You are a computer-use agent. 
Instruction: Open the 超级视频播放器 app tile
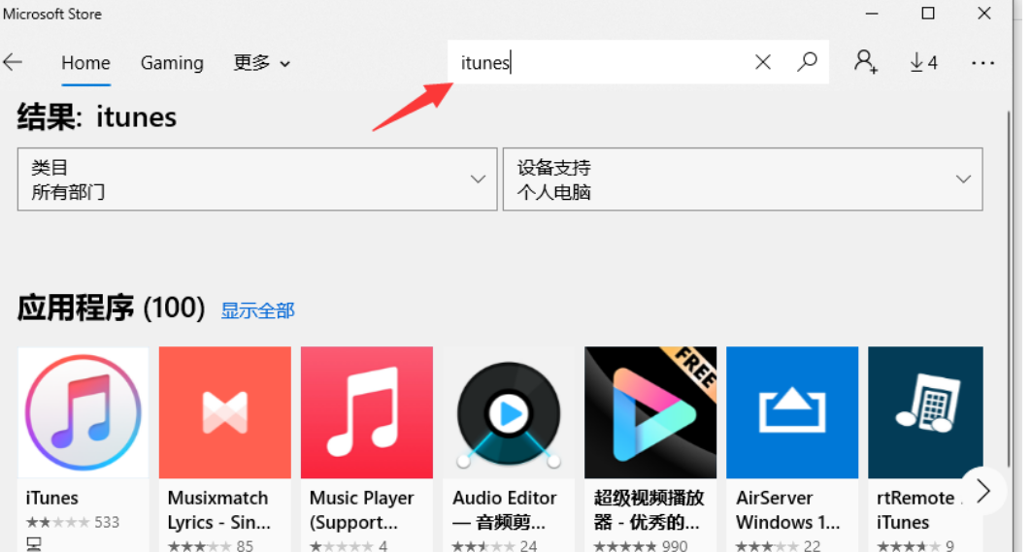click(649, 412)
